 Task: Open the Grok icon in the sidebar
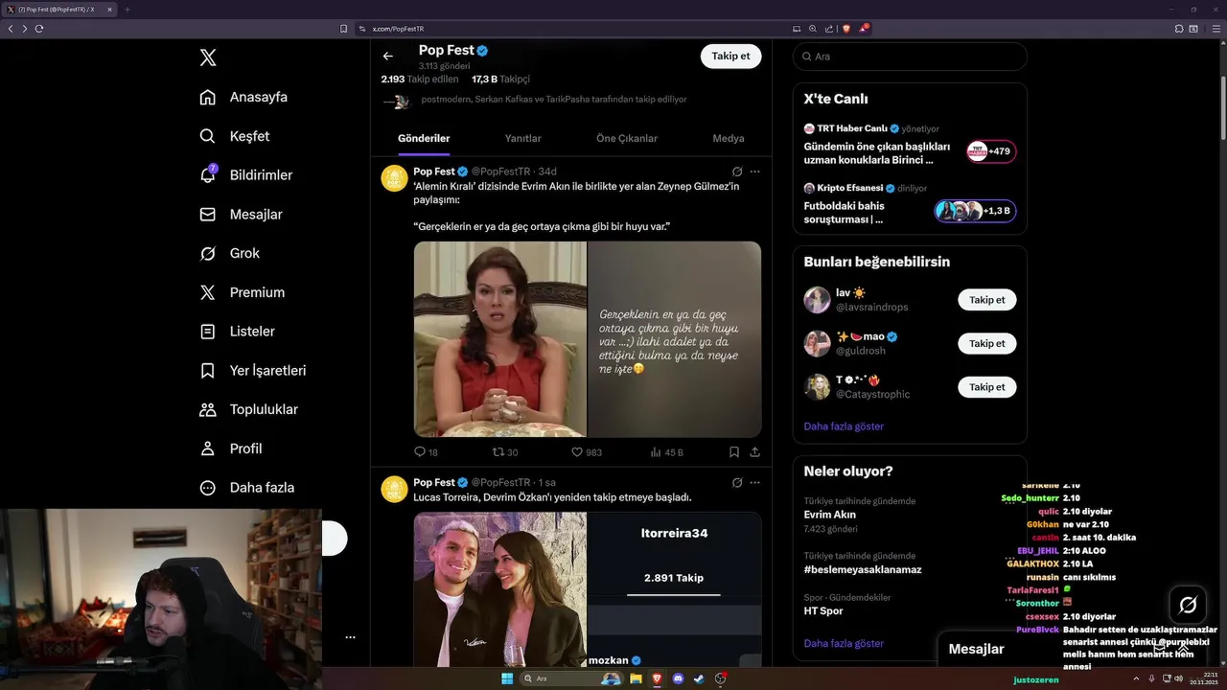click(x=207, y=253)
